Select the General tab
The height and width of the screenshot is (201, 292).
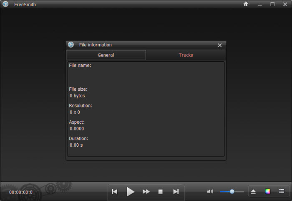[x=106, y=55]
